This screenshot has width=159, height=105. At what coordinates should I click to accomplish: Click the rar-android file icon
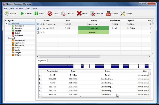point(38,28)
